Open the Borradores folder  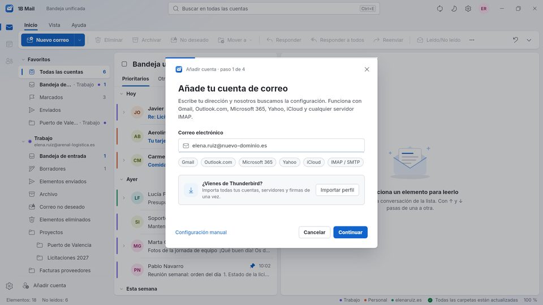[64, 169]
